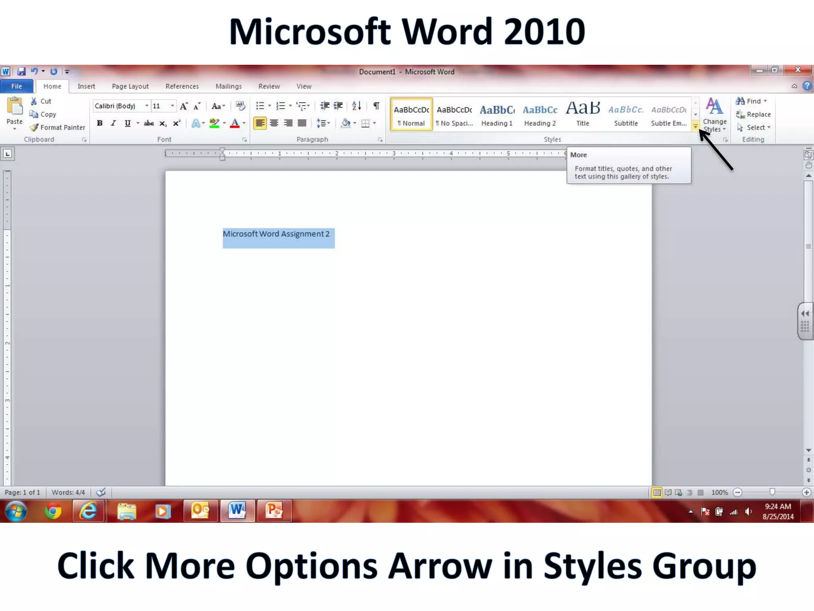This screenshot has height=611, width=814.
Task: Click the Shrink Font icon
Action: click(x=197, y=106)
